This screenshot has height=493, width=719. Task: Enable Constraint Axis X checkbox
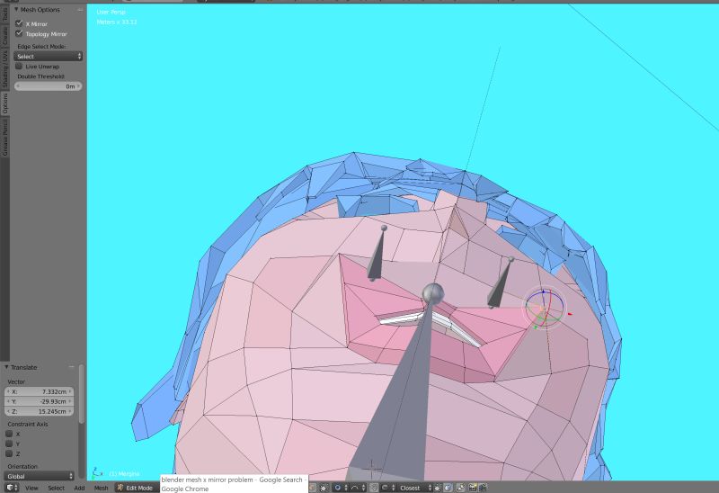(9, 434)
